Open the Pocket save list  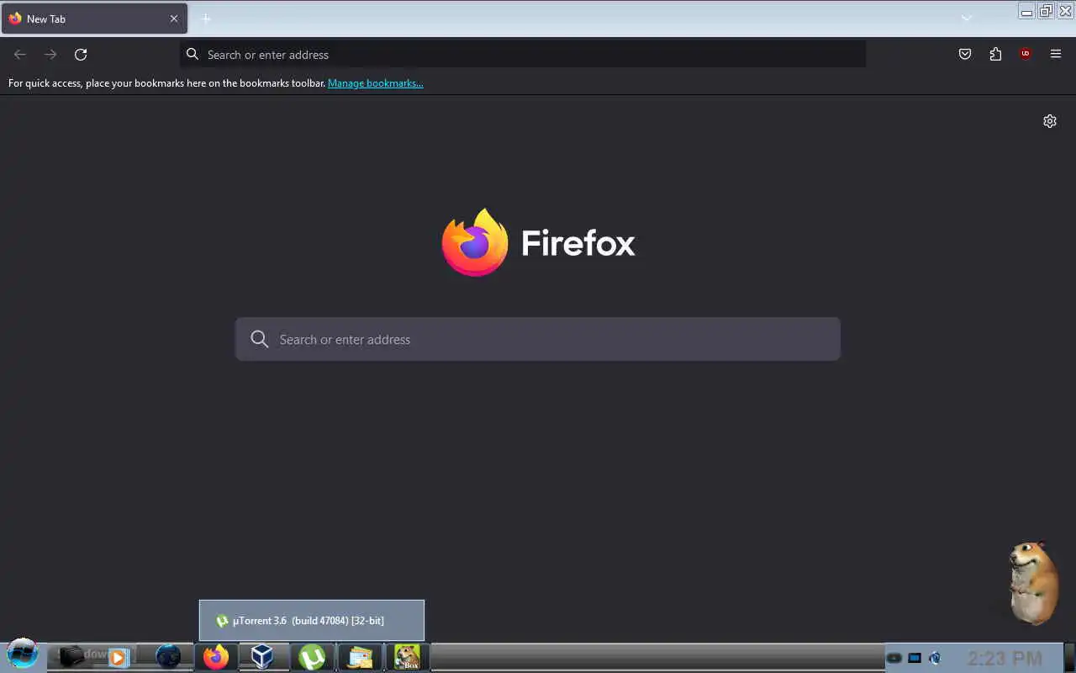pyautogui.click(x=965, y=55)
